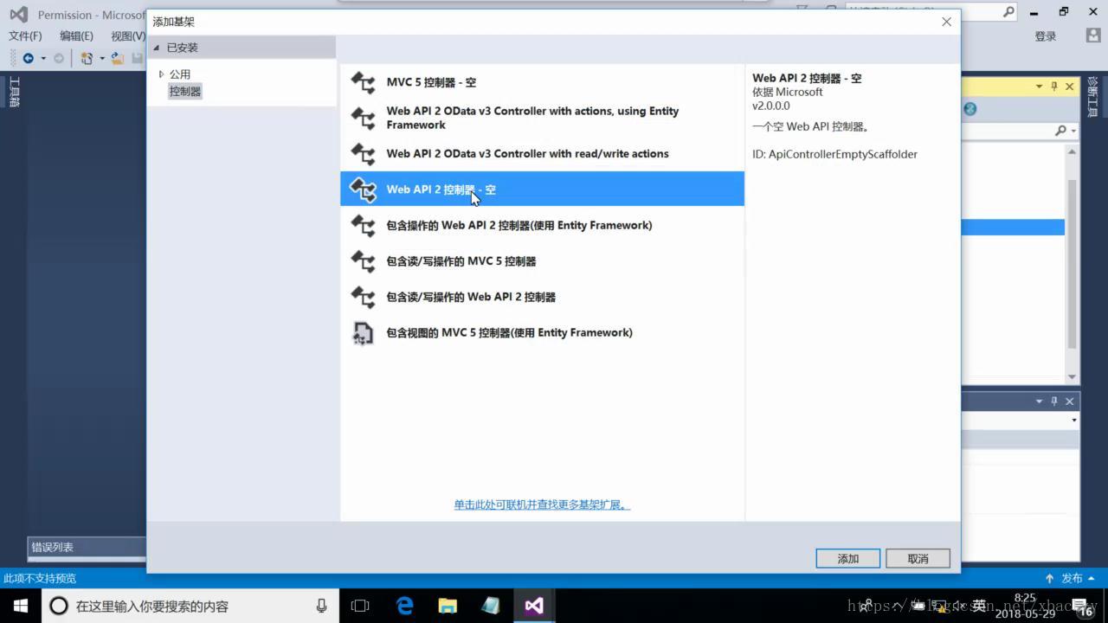
Task: Click the Cortana microphone icon
Action: [x=321, y=606]
